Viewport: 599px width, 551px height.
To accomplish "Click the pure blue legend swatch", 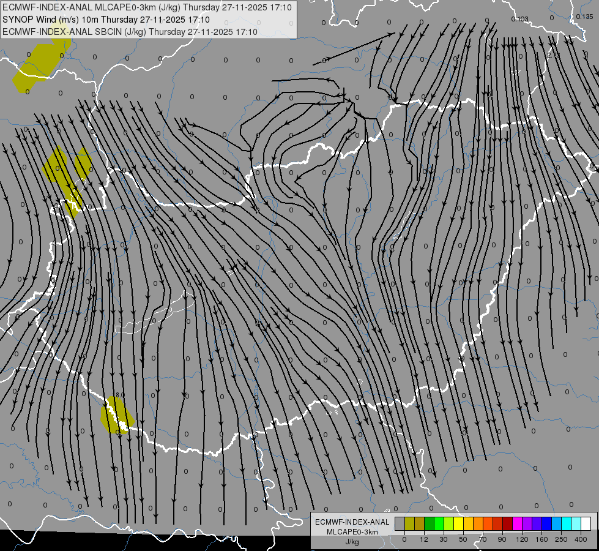I will click(546, 523).
